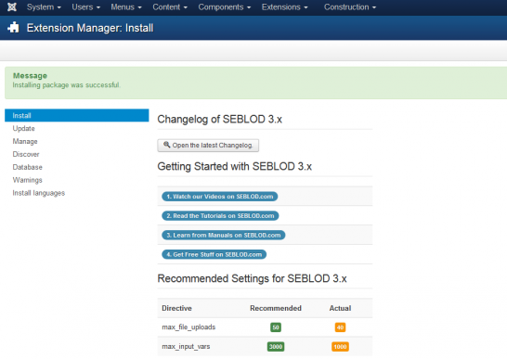Expand the Extensions menu
507x359 pixels.
(284, 7)
